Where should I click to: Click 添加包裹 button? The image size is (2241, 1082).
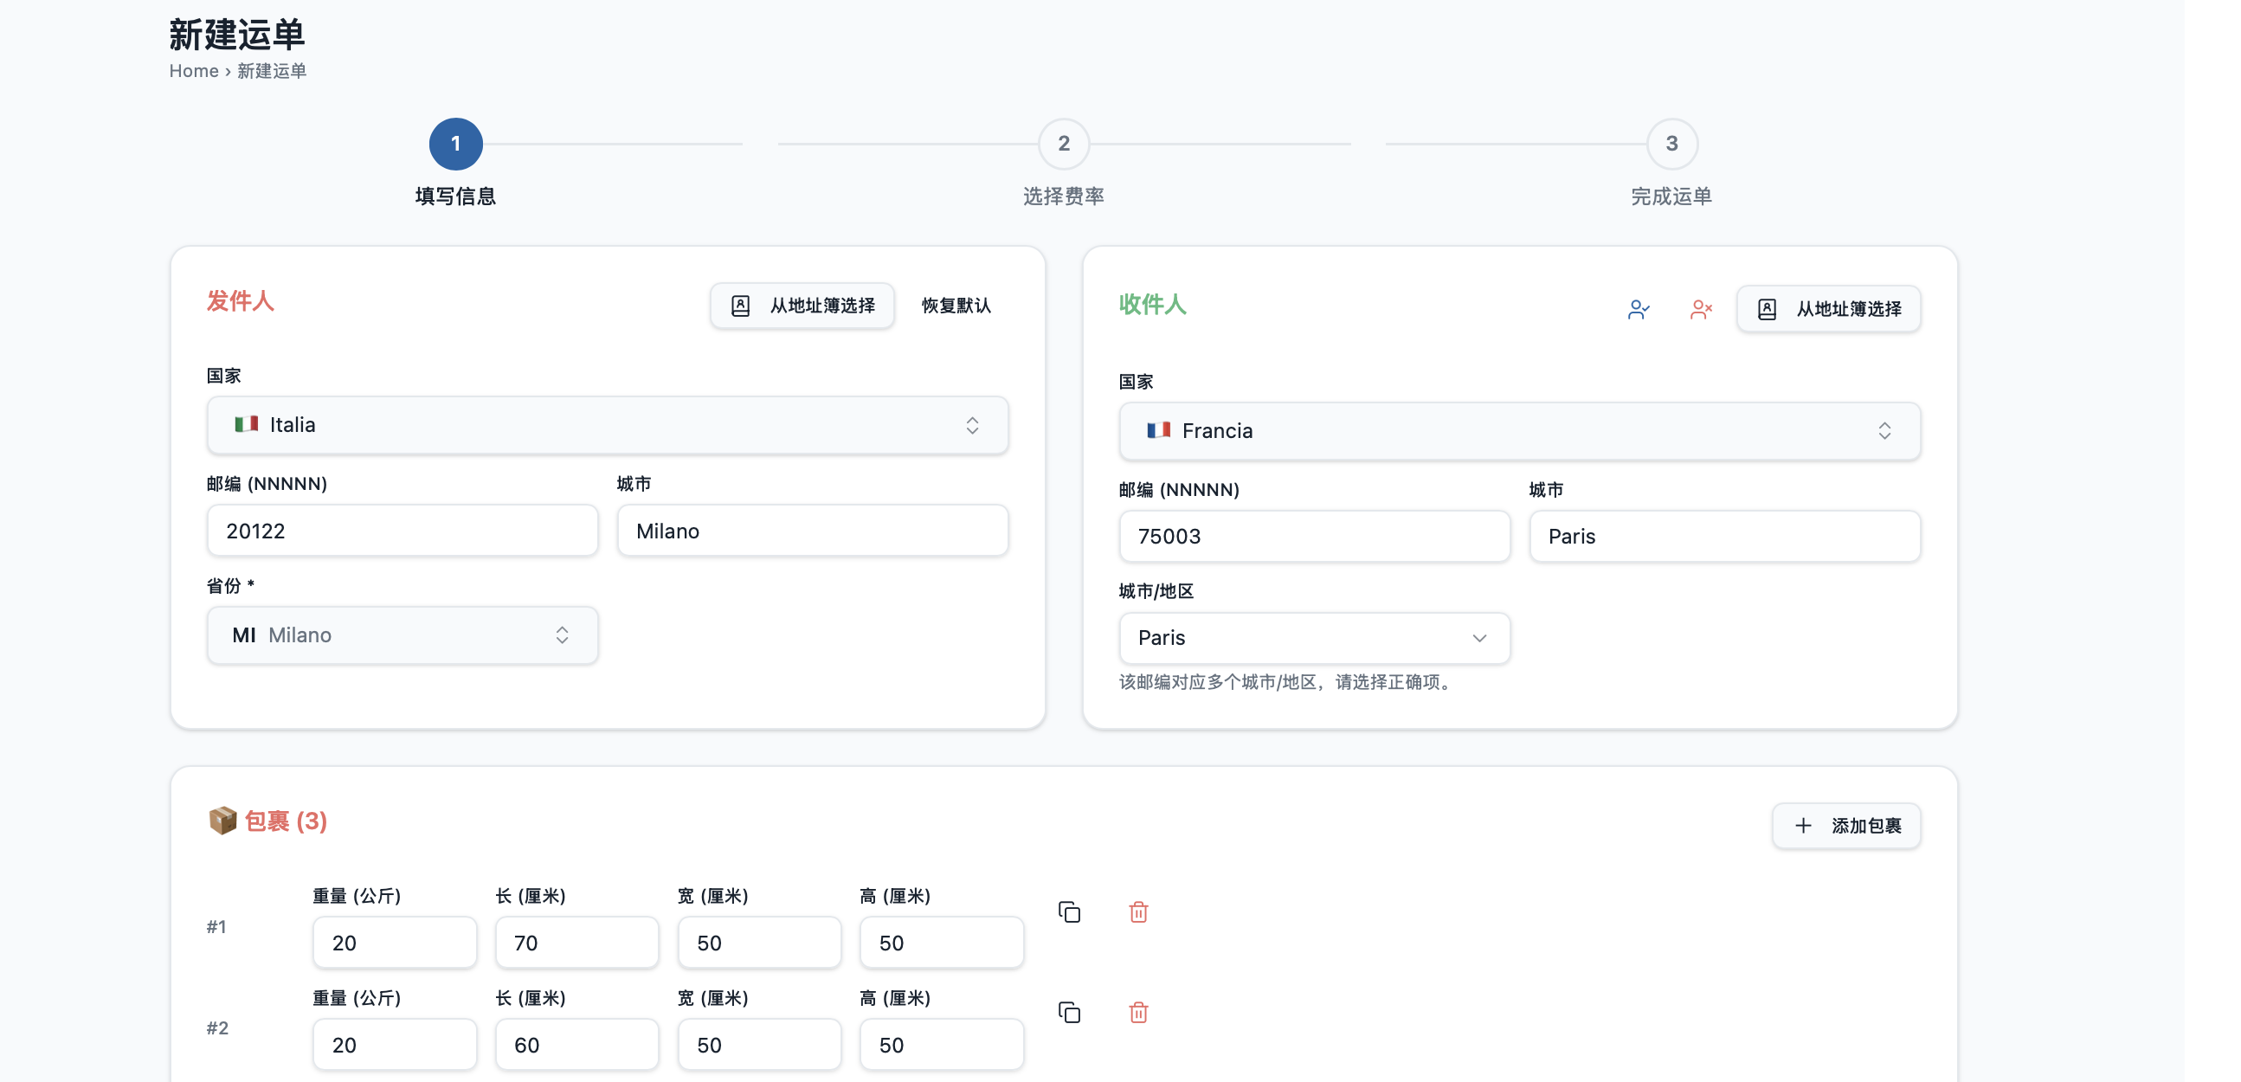pos(1846,826)
